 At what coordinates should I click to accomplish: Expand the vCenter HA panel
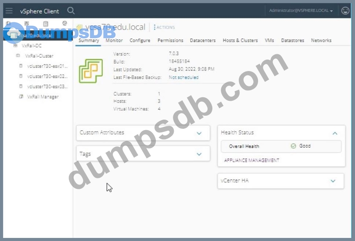coord(333,181)
